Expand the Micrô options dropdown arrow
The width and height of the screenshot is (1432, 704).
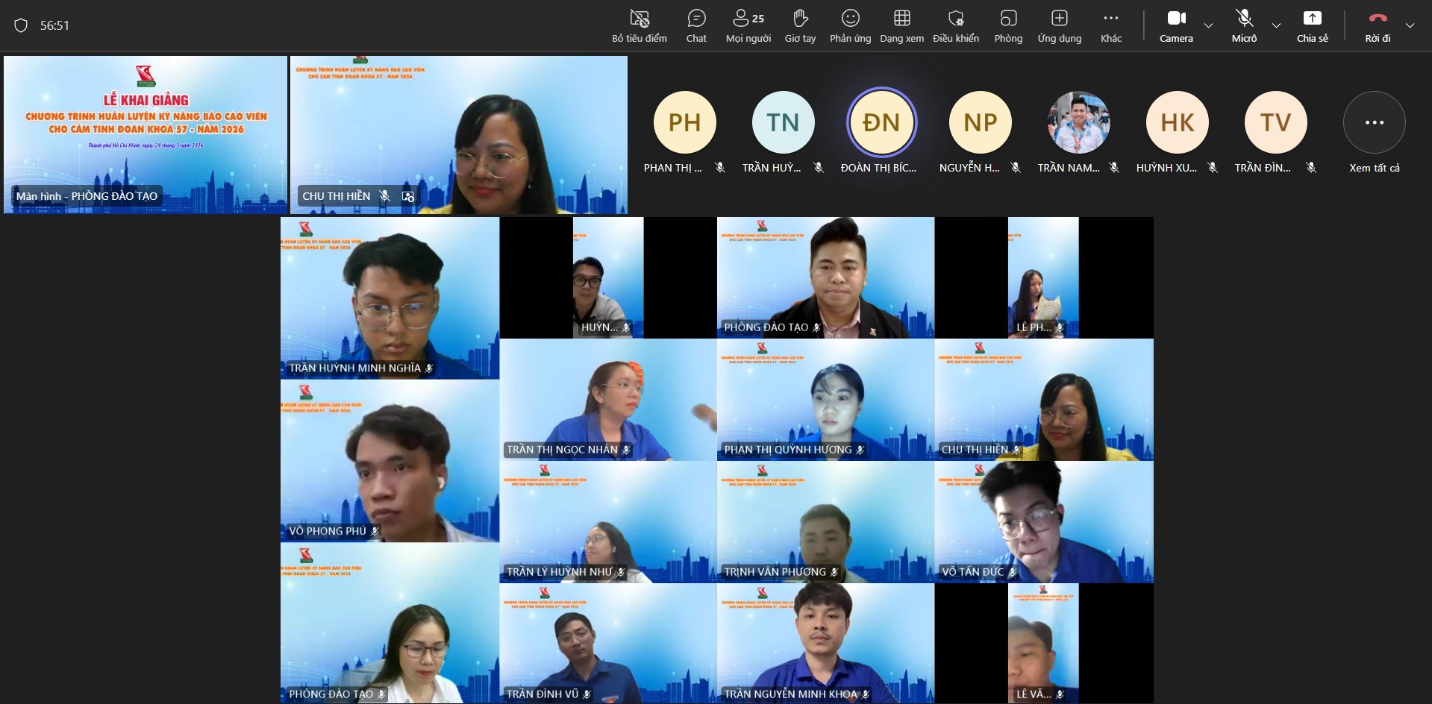pos(1277,25)
